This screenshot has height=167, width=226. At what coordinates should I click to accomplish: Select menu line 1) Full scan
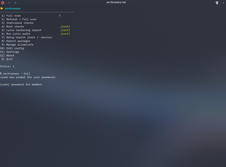[x=11, y=16]
